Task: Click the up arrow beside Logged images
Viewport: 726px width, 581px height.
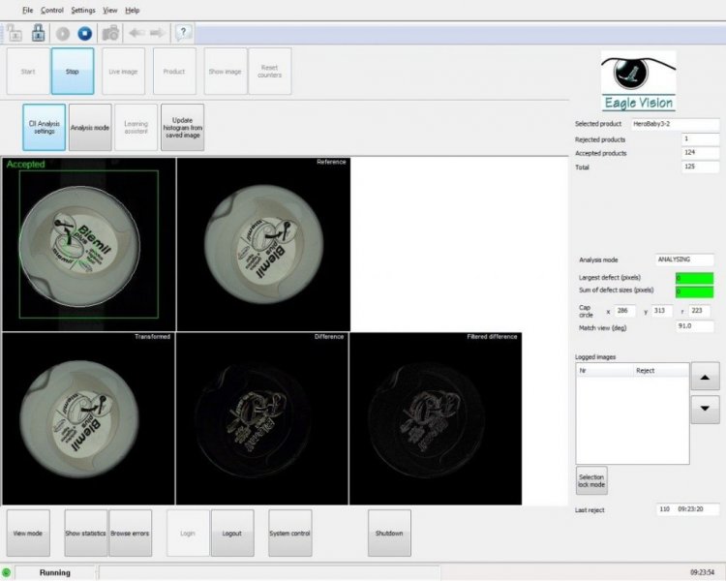Action: [x=705, y=377]
